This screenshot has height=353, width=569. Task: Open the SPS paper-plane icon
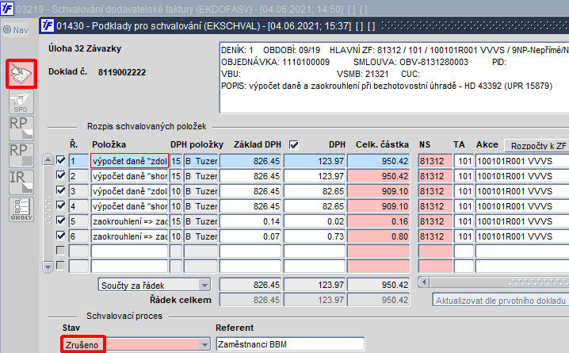[x=21, y=102]
